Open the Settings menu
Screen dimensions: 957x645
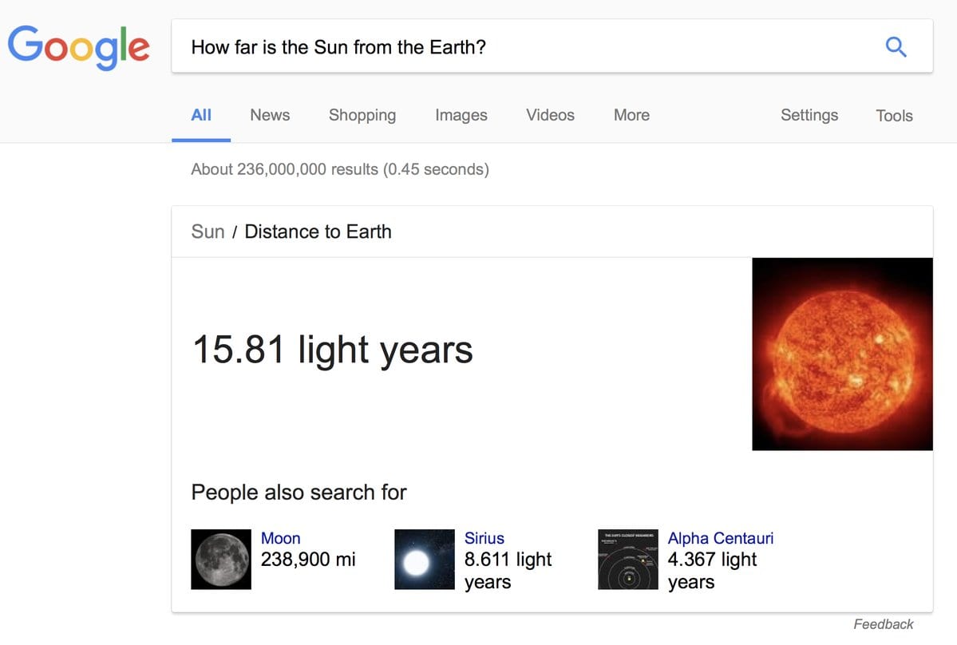[809, 115]
